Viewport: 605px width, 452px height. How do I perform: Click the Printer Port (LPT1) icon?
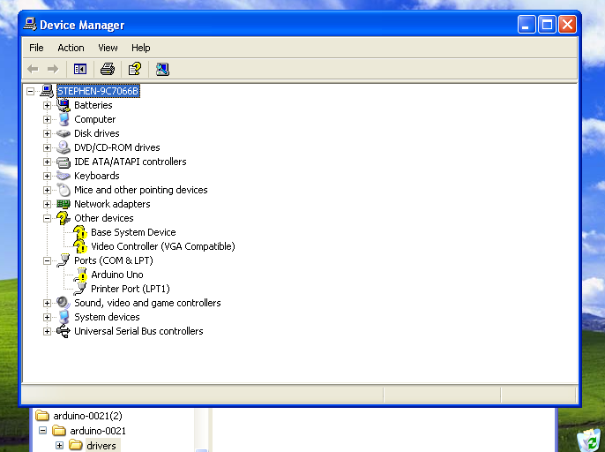(80, 289)
